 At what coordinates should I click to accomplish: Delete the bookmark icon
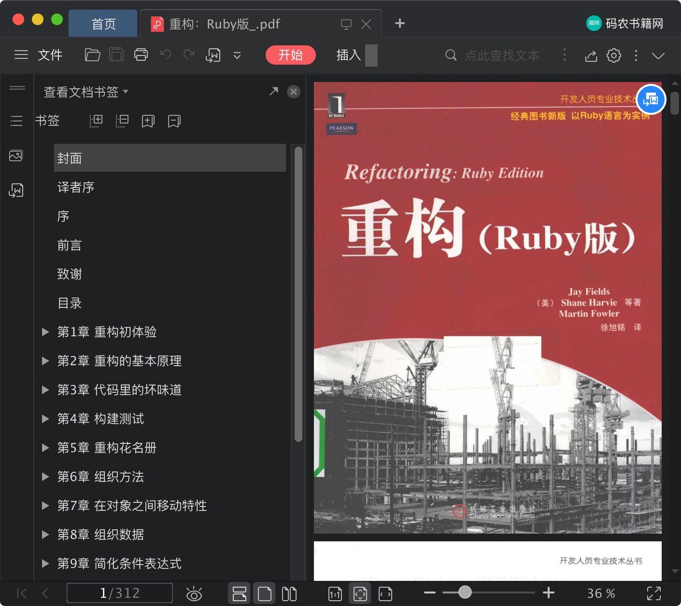click(174, 121)
